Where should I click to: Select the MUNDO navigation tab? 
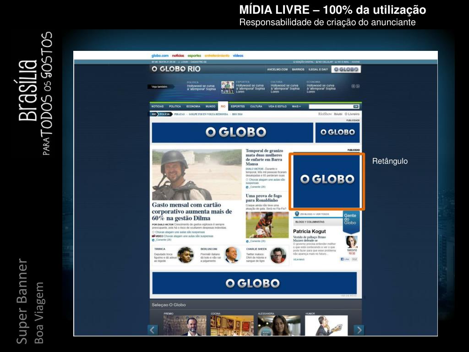[210, 106]
